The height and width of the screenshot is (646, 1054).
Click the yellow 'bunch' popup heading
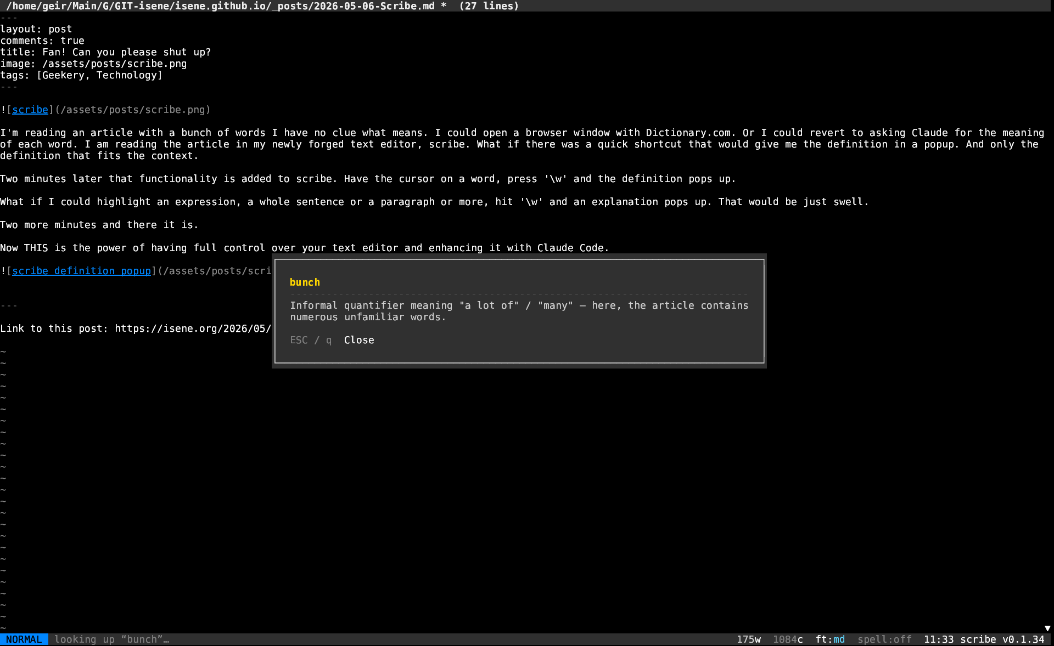pyautogui.click(x=305, y=282)
